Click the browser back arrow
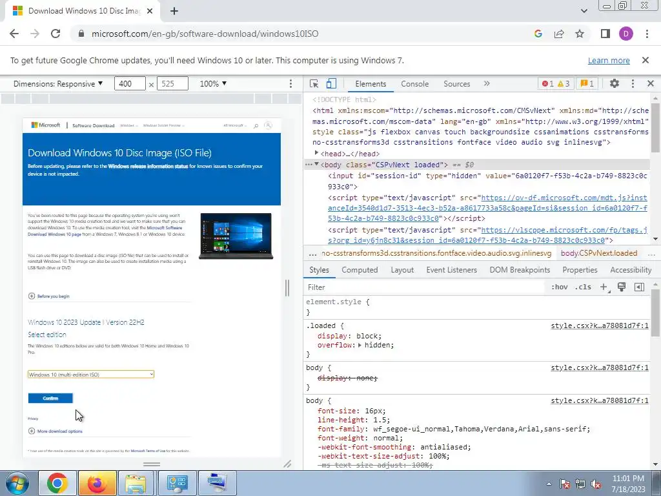Screen dimensions: 661x496 coord(14,34)
